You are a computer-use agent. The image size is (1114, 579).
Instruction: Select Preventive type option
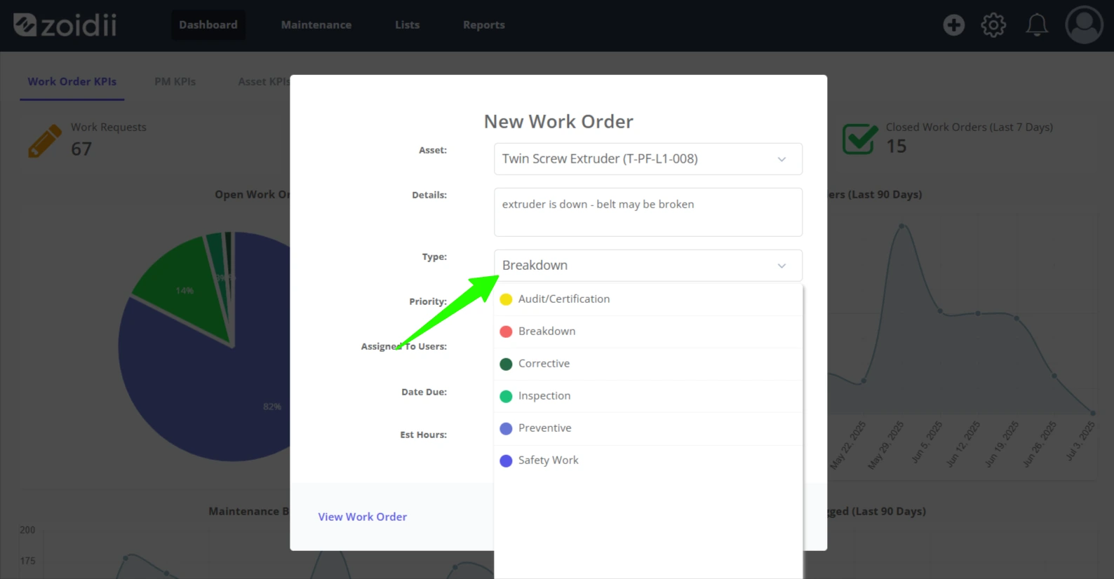point(648,428)
